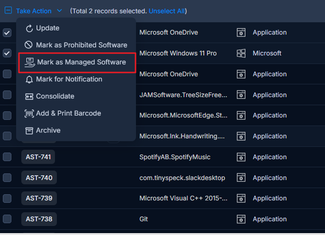Open asset AST-738 badge
325x235 pixels.
[x=39, y=219]
